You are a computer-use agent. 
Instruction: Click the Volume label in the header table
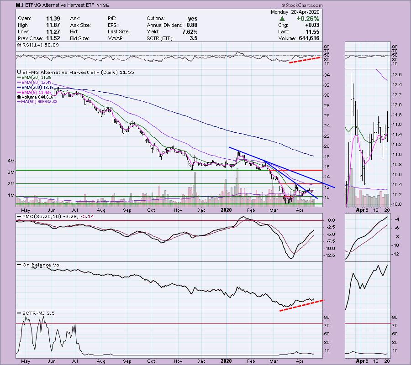[287, 38]
